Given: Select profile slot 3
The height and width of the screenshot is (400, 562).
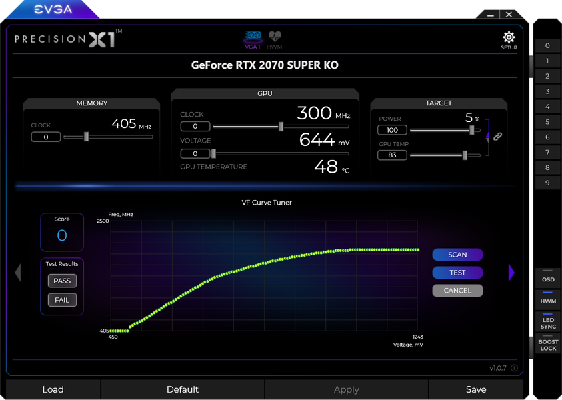Looking at the screenshot, I should [547, 91].
